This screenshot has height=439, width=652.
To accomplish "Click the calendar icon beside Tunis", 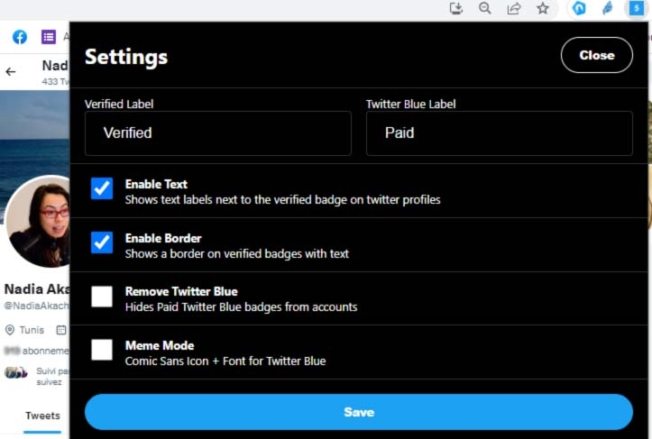I will pos(61,330).
